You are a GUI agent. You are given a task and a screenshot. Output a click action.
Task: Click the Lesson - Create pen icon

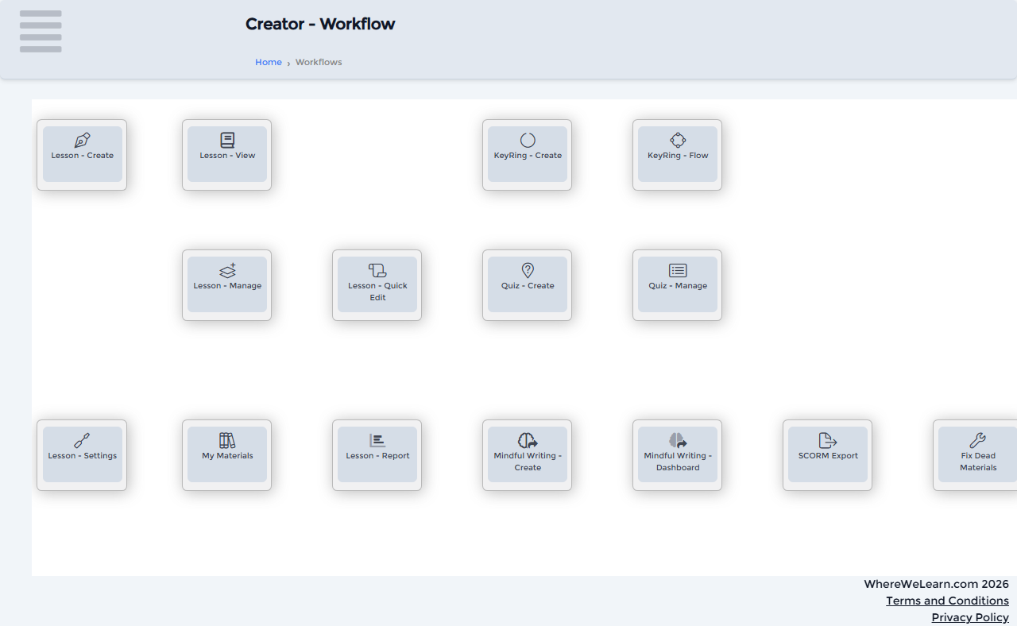(83, 141)
